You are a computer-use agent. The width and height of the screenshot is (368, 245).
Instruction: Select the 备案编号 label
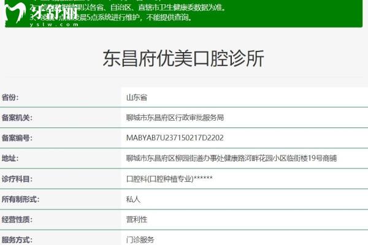(17, 138)
